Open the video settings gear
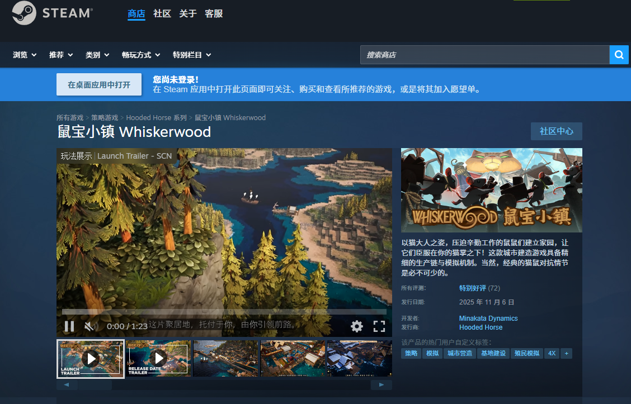 357,326
